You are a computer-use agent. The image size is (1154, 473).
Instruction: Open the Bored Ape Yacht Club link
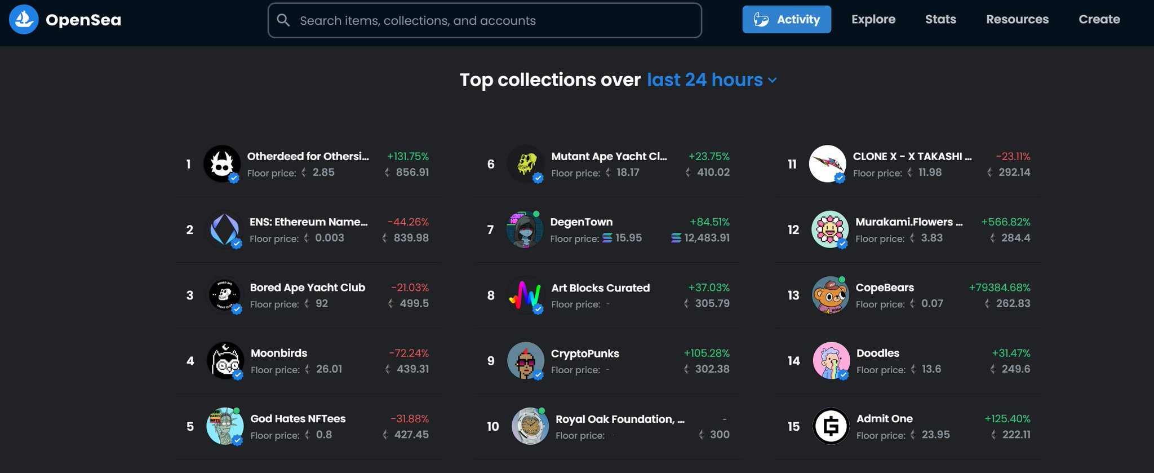(x=308, y=288)
